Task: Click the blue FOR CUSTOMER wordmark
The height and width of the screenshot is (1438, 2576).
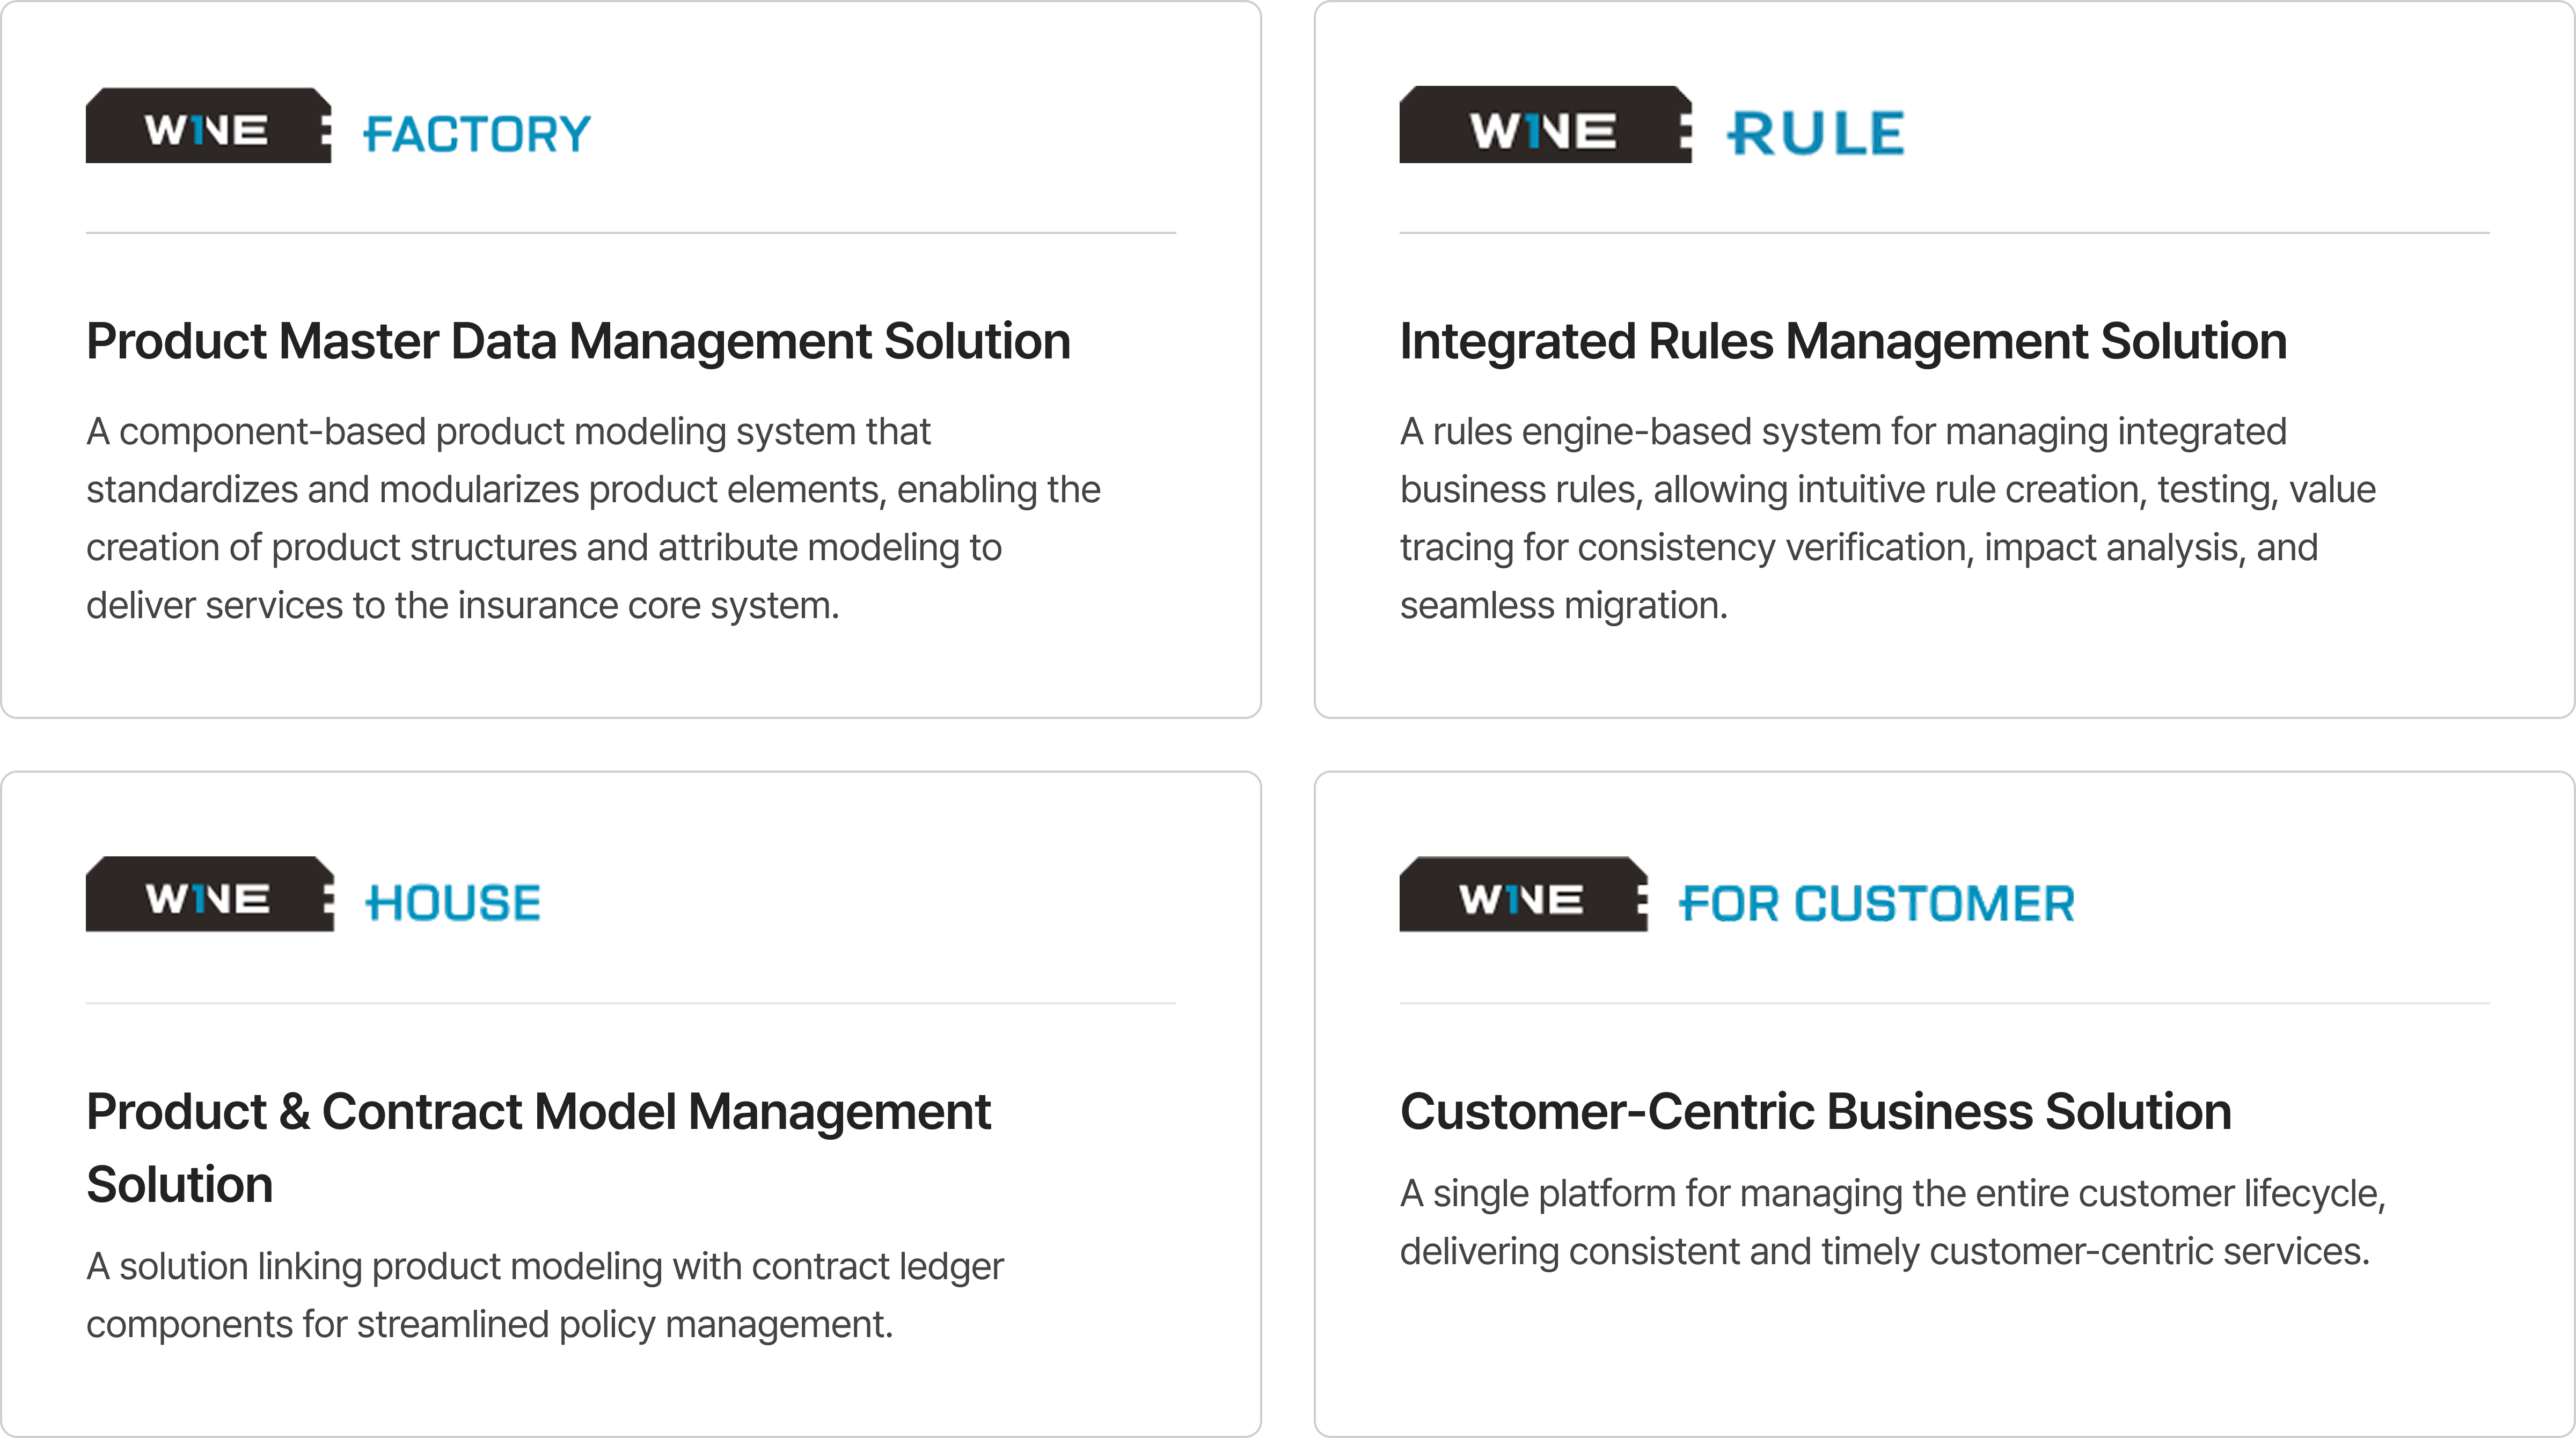Action: pyautogui.click(x=1877, y=904)
